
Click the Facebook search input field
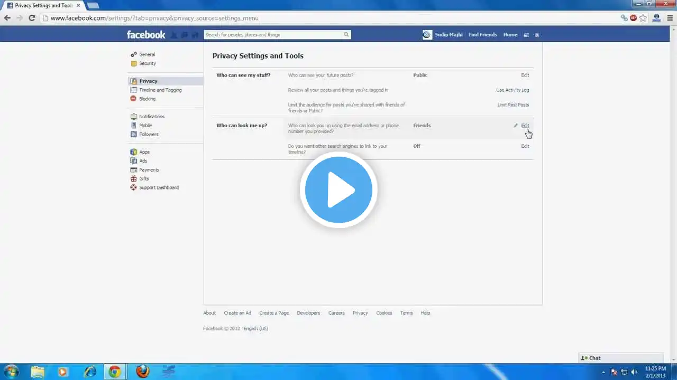(273, 35)
